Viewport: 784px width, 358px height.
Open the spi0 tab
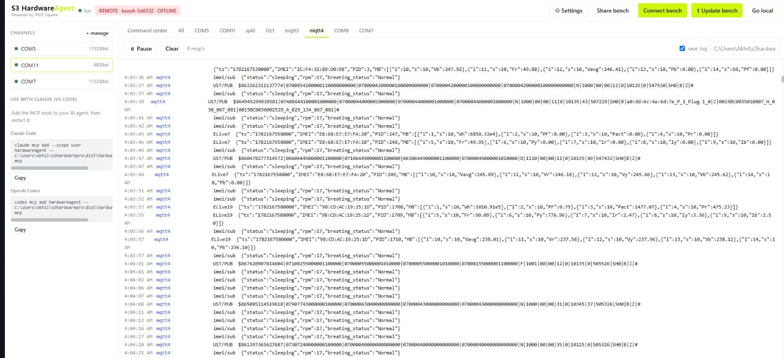[x=250, y=30]
